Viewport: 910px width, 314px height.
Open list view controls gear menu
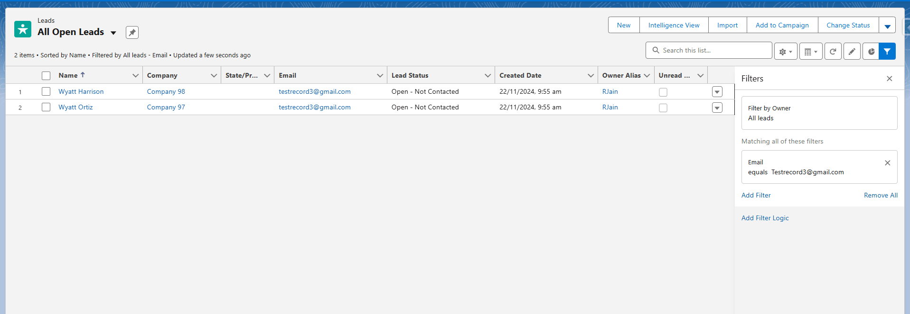coord(786,51)
